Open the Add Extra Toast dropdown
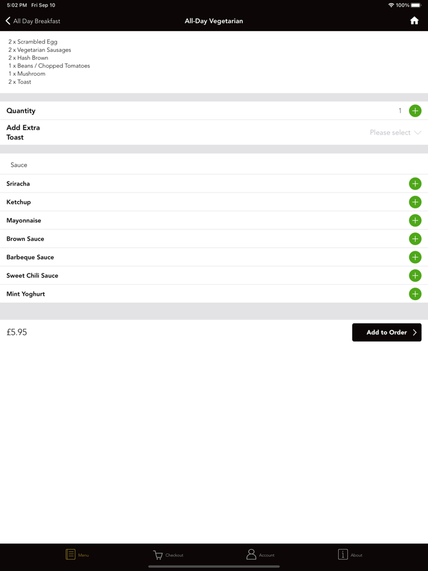The height and width of the screenshot is (571, 428). pyautogui.click(x=389, y=133)
